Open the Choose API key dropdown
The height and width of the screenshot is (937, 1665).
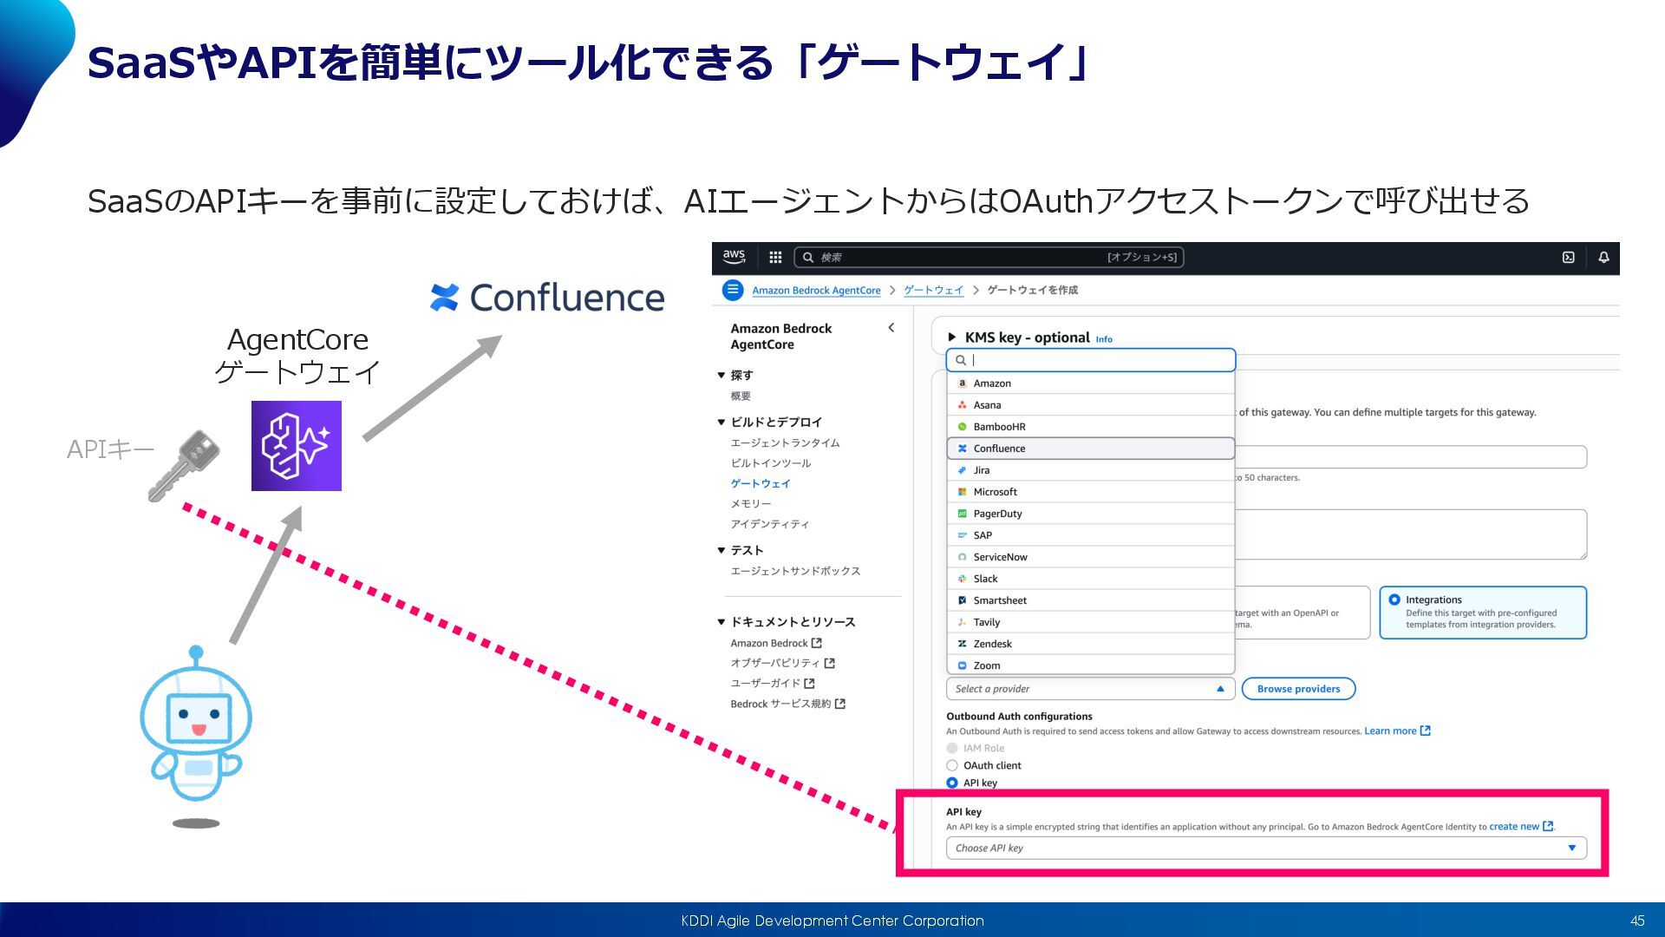click(x=1266, y=848)
